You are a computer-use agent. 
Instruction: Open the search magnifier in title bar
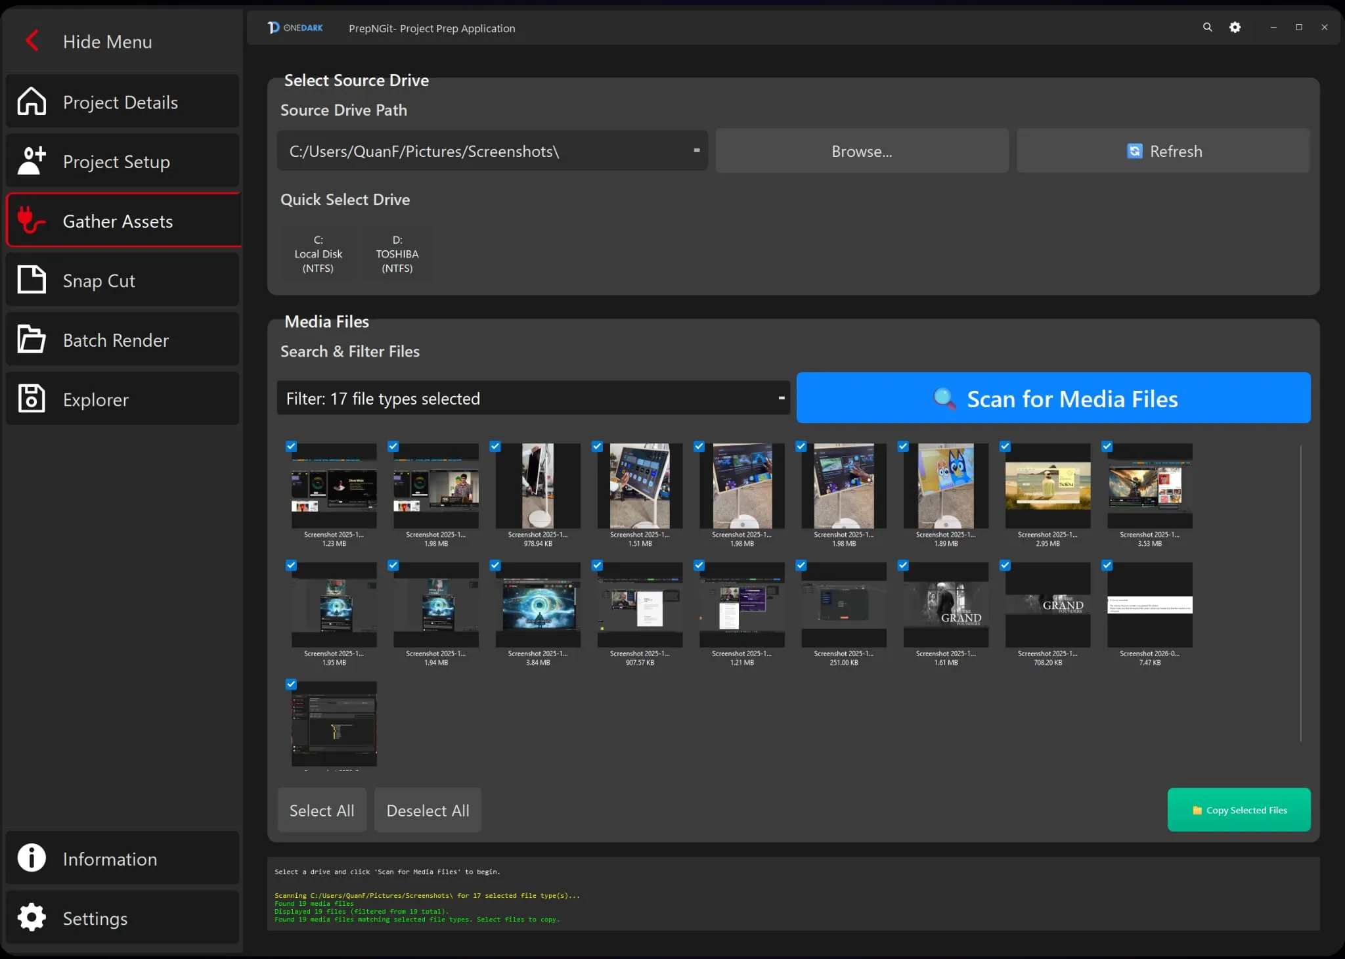1207,27
